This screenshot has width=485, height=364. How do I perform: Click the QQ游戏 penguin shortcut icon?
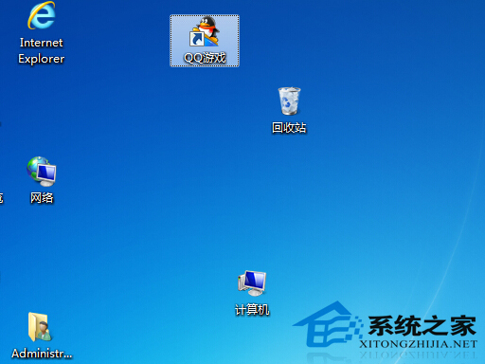pos(205,31)
